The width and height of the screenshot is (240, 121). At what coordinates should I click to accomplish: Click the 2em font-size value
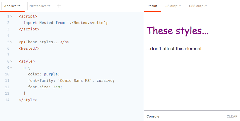pyautogui.click(x=57, y=87)
